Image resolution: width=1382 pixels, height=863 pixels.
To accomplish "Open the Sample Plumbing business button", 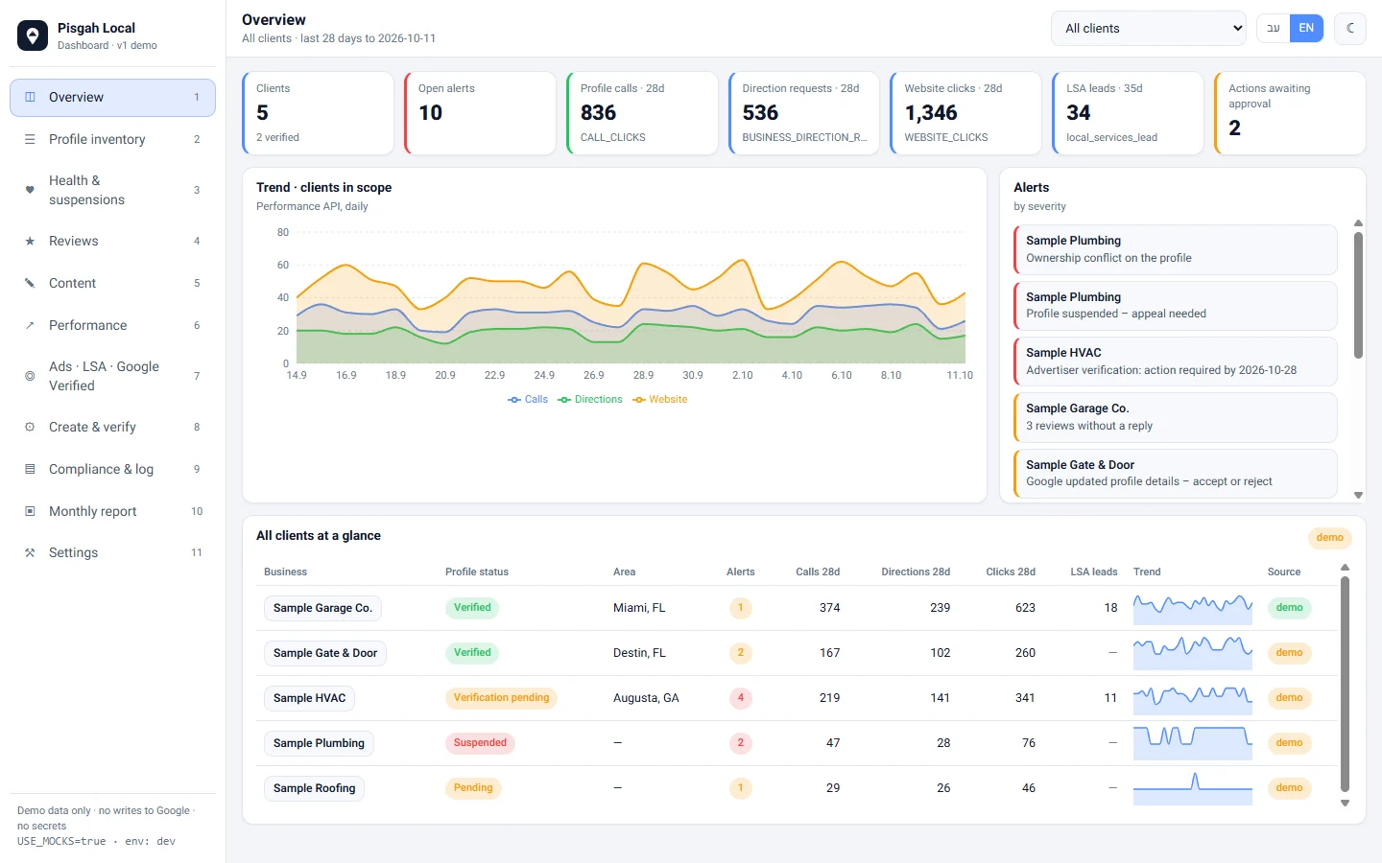I will click(x=319, y=743).
